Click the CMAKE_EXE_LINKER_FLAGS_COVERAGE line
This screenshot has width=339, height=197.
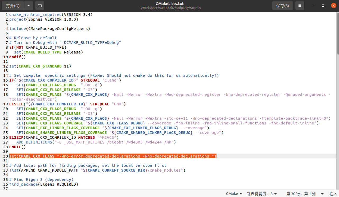pyautogui.click(x=113, y=128)
